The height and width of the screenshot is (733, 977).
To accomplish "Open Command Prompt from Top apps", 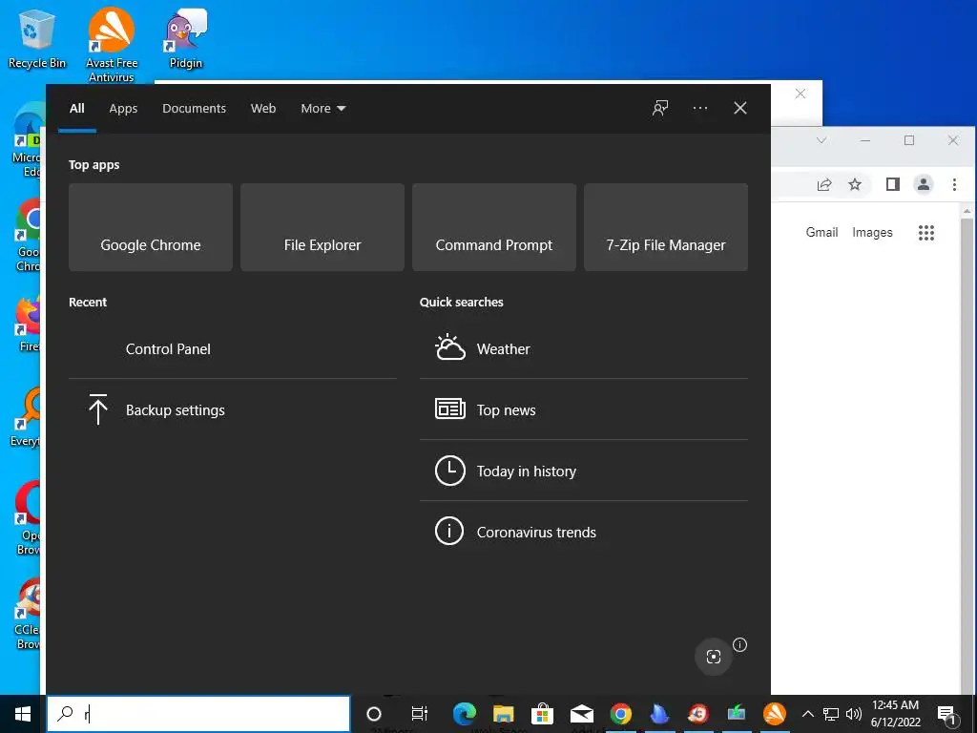I will [494, 227].
